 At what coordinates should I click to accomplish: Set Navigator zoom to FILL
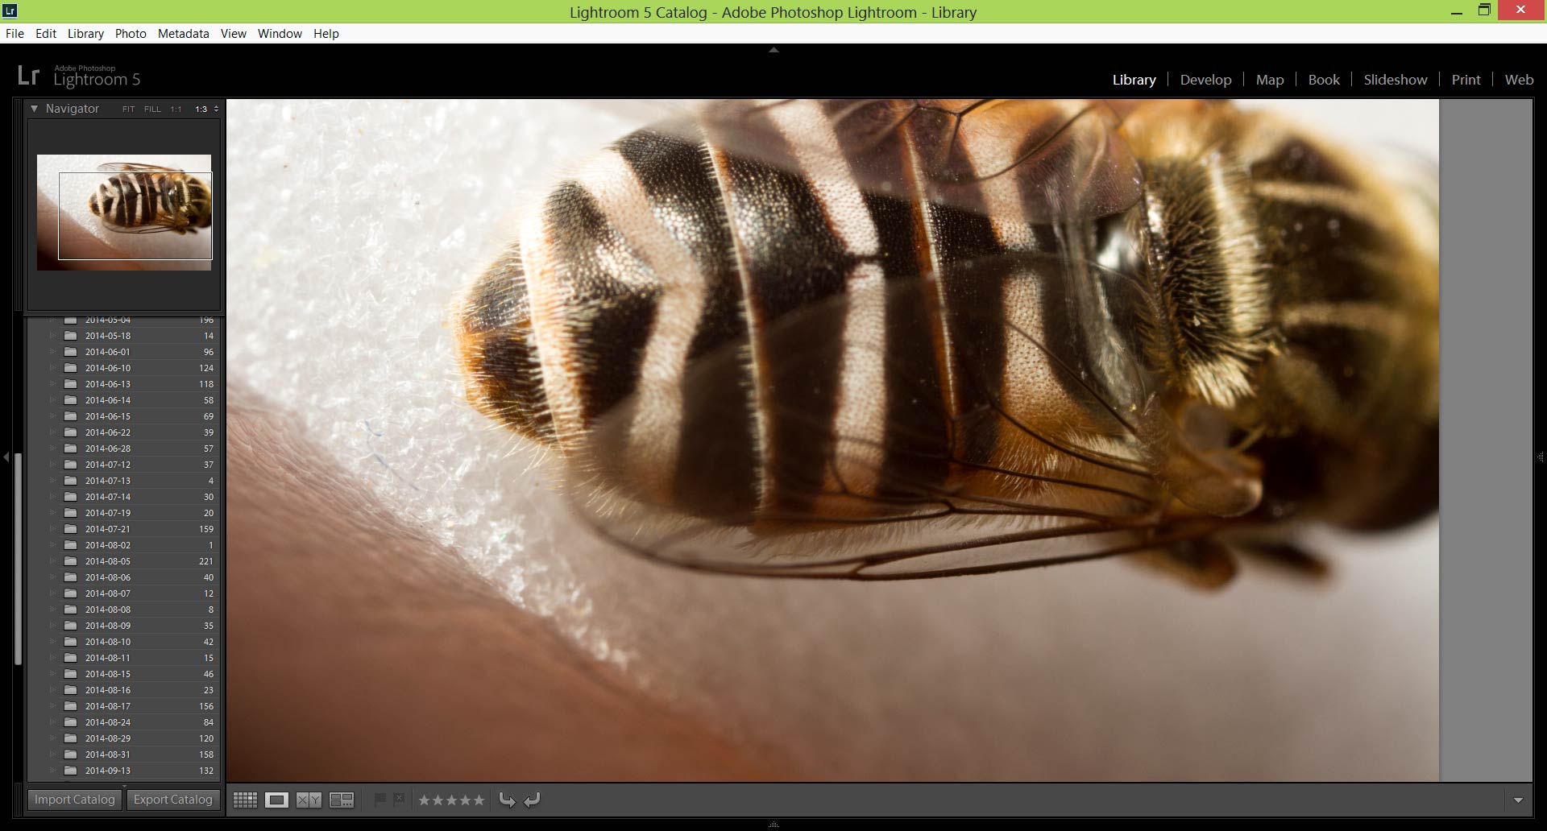tap(152, 109)
